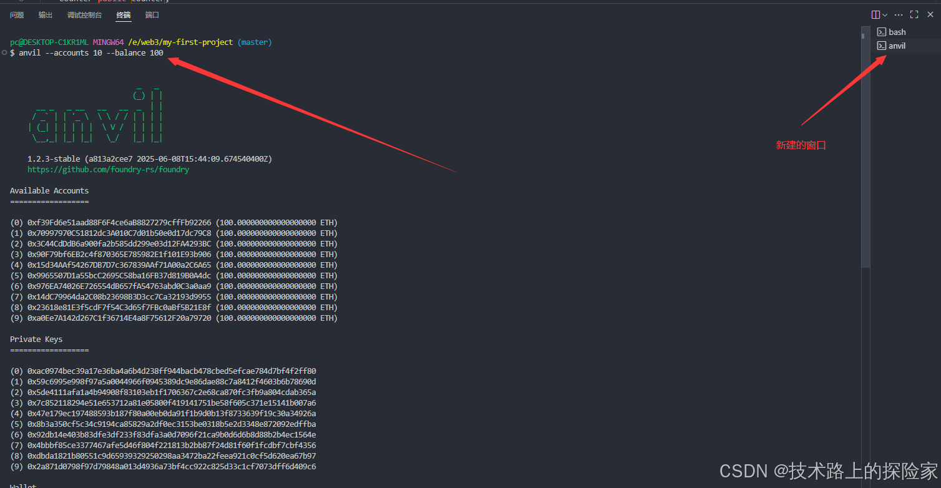Click private key (2) 0x5de4111a...
941x488 pixels.
tap(172, 393)
